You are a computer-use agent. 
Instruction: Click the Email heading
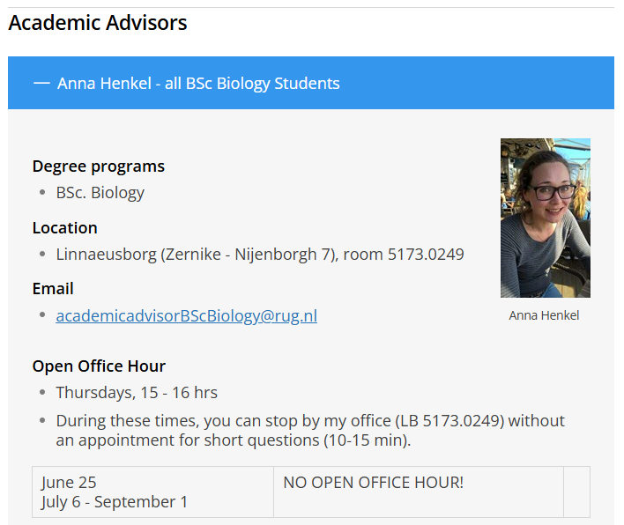tap(53, 289)
